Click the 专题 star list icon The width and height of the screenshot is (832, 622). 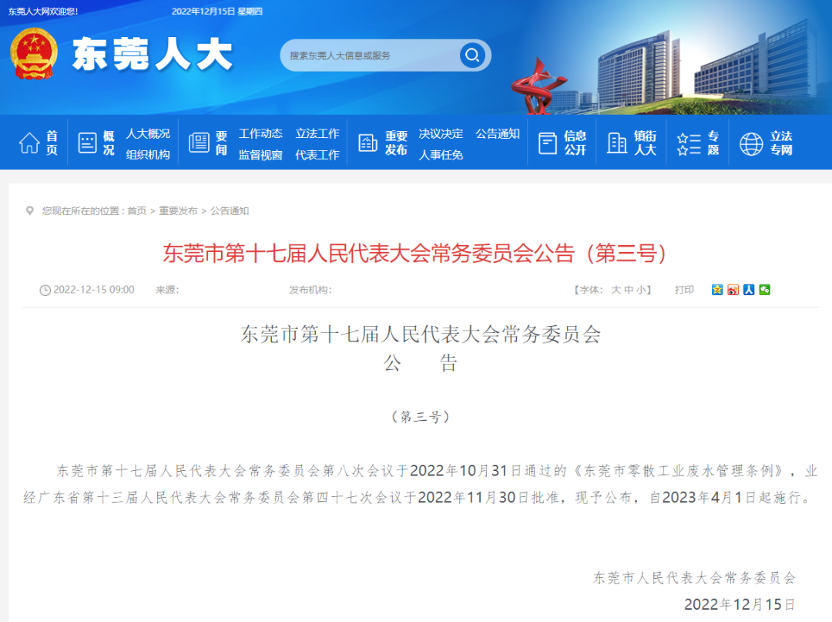[689, 144]
